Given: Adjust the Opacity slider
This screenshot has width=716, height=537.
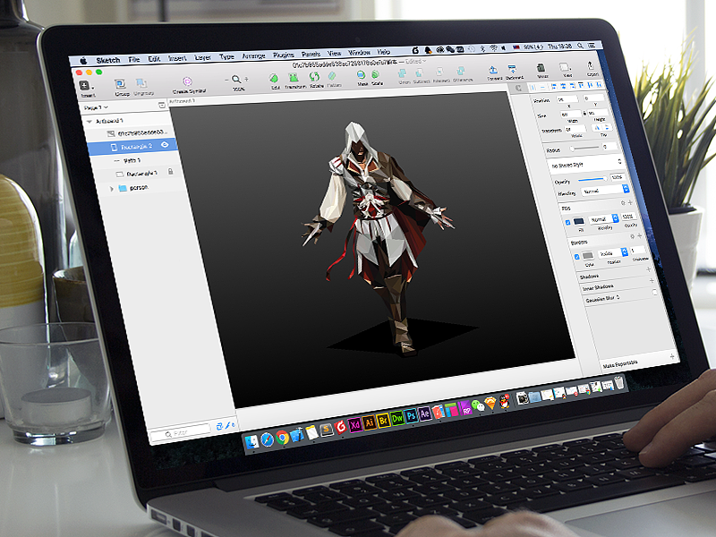Looking at the screenshot, I should 592,179.
